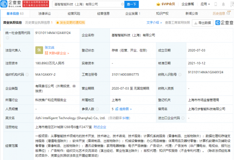This screenshot has width=234, height=160.
Task: Click the 张 legal representative avatar
Action: tap(39, 50)
